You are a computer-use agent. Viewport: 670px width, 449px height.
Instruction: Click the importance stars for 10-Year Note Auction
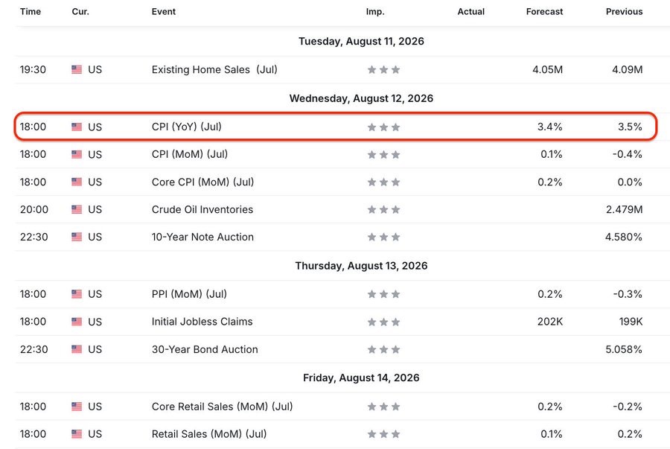[383, 237]
